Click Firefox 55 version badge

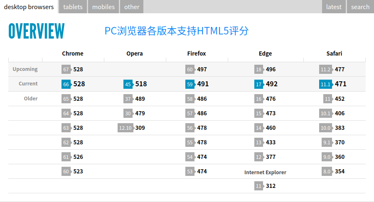click(x=190, y=142)
